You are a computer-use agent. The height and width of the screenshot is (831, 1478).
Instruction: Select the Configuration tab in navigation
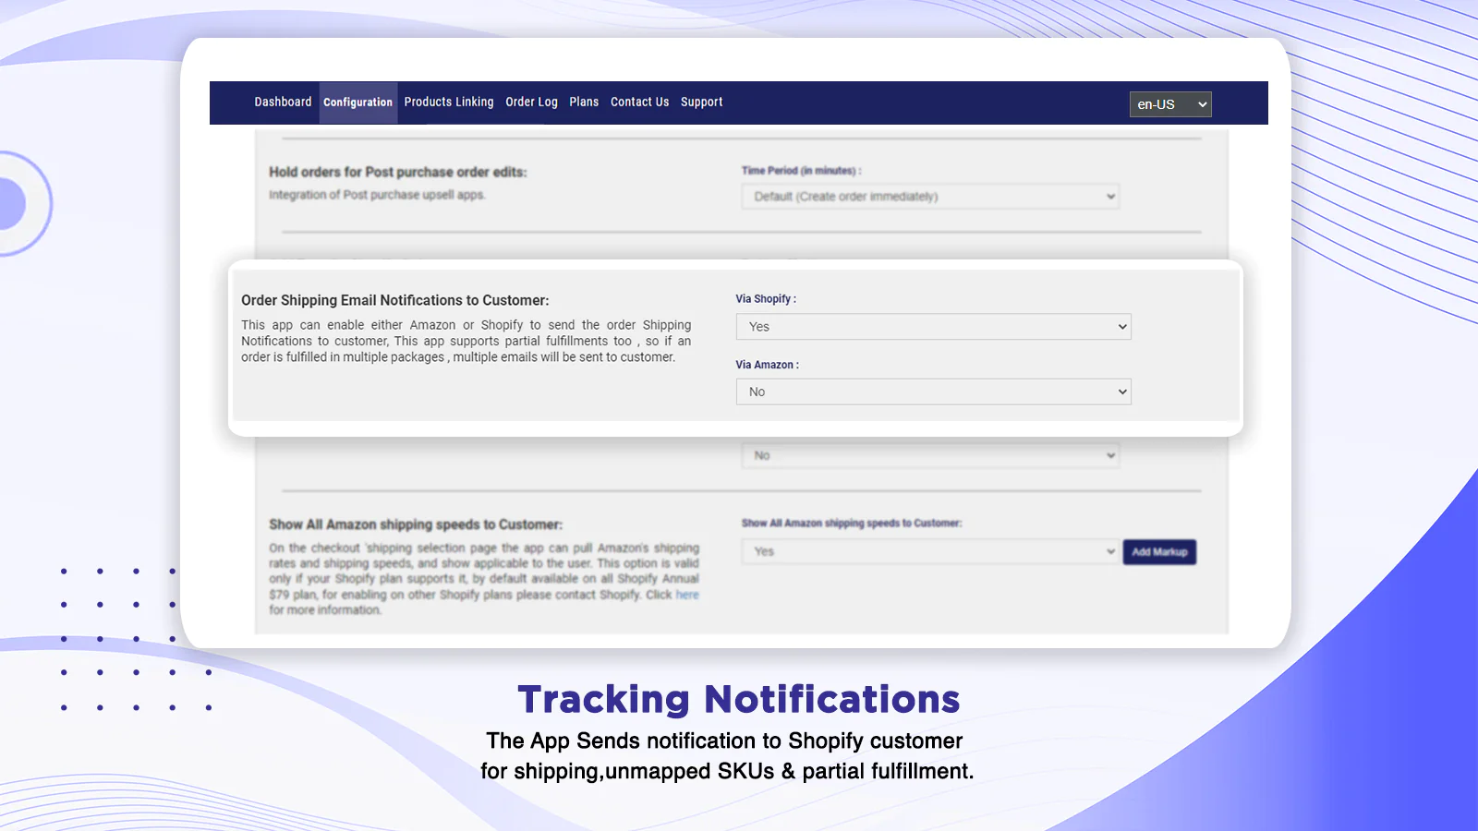357,102
